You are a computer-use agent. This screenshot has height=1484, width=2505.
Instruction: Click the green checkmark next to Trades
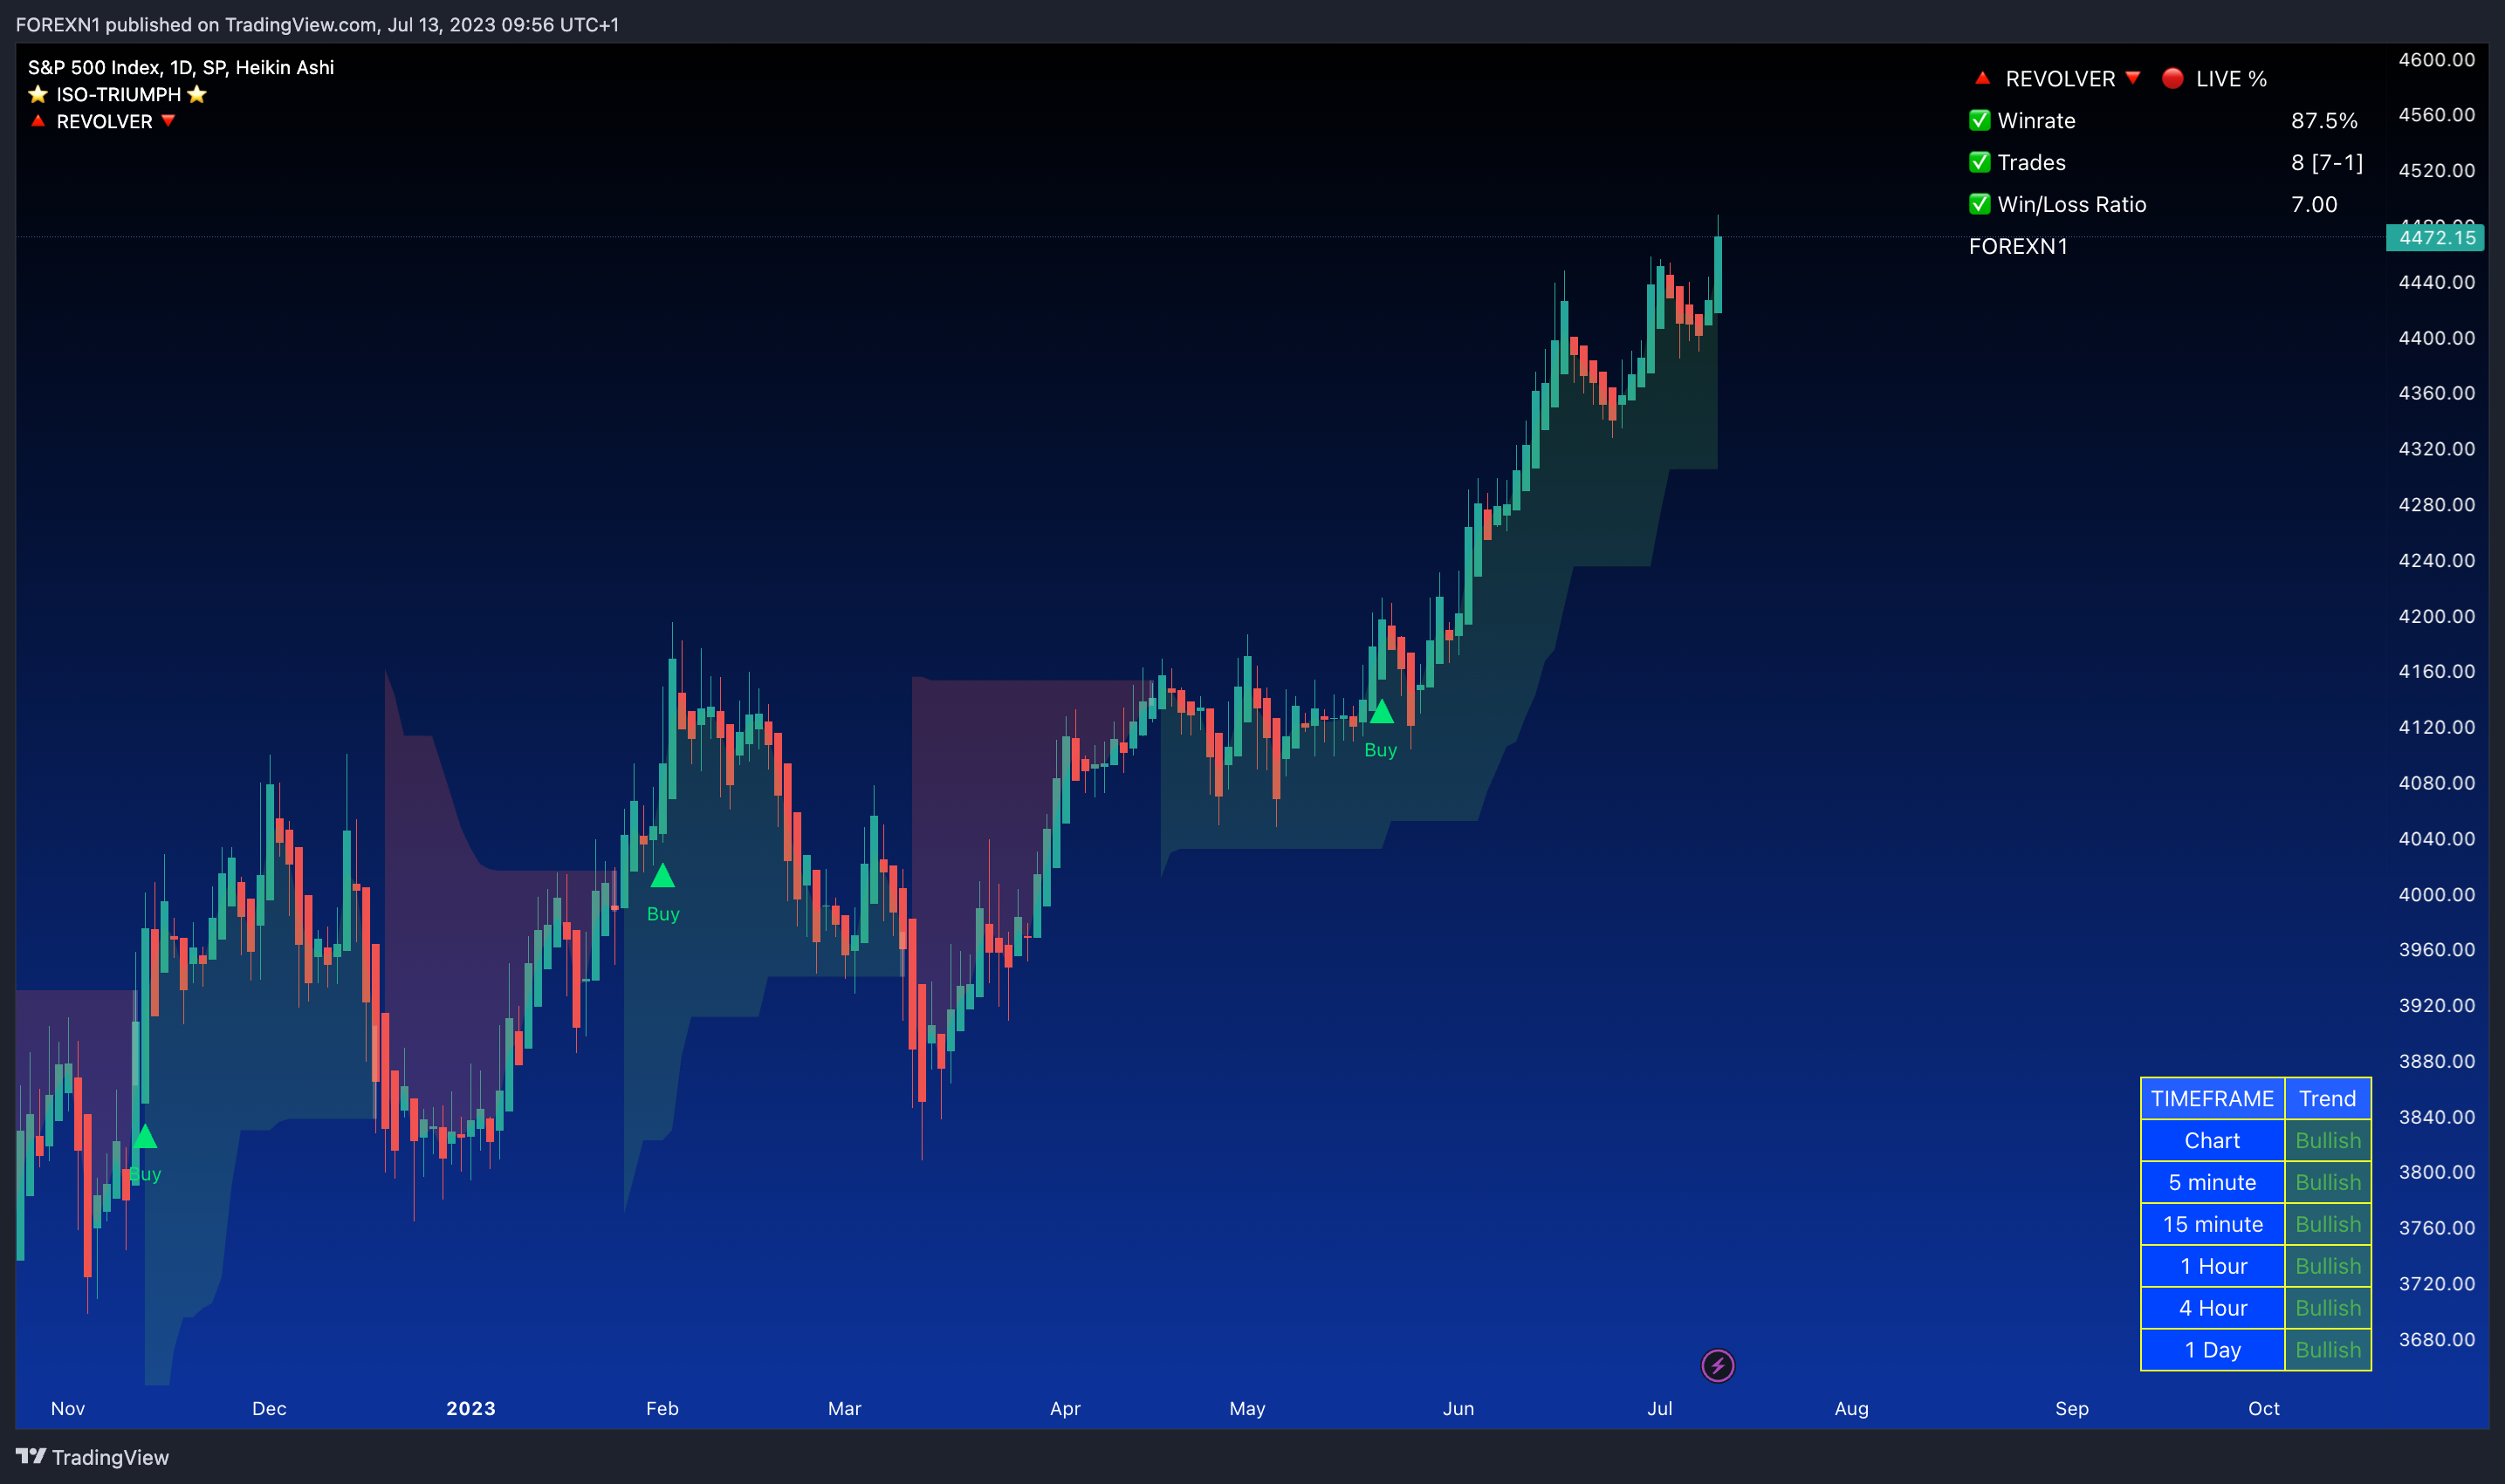(1979, 162)
